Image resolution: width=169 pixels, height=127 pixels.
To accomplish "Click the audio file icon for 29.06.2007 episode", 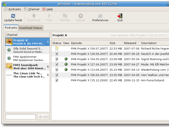I will point(57,54).
